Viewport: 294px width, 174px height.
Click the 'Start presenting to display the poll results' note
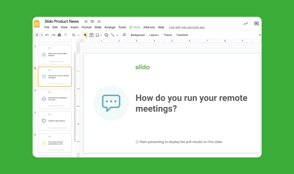click(x=179, y=142)
